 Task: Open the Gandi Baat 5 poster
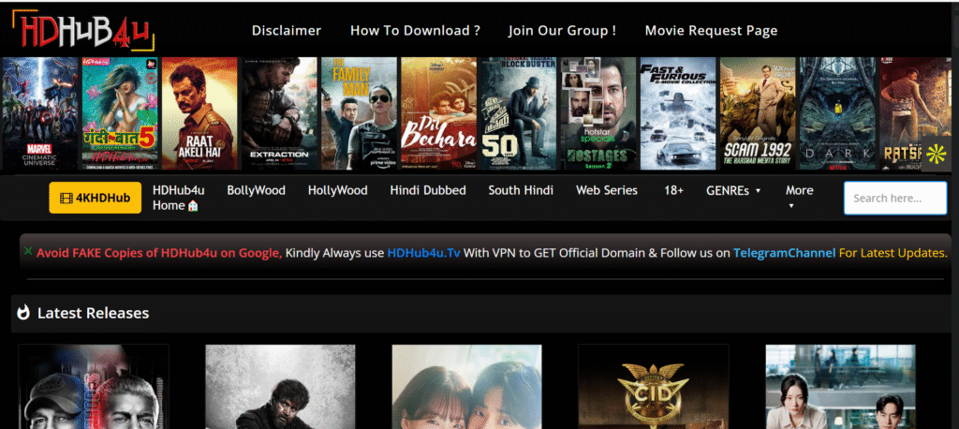[120, 113]
